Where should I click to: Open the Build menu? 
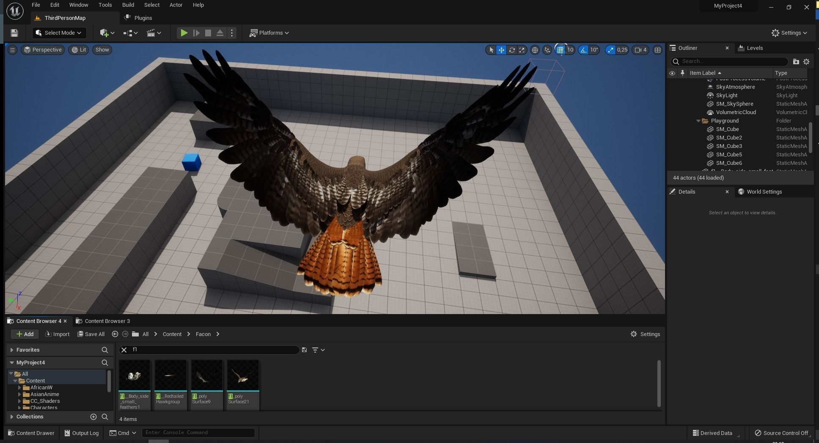(x=128, y=5)
